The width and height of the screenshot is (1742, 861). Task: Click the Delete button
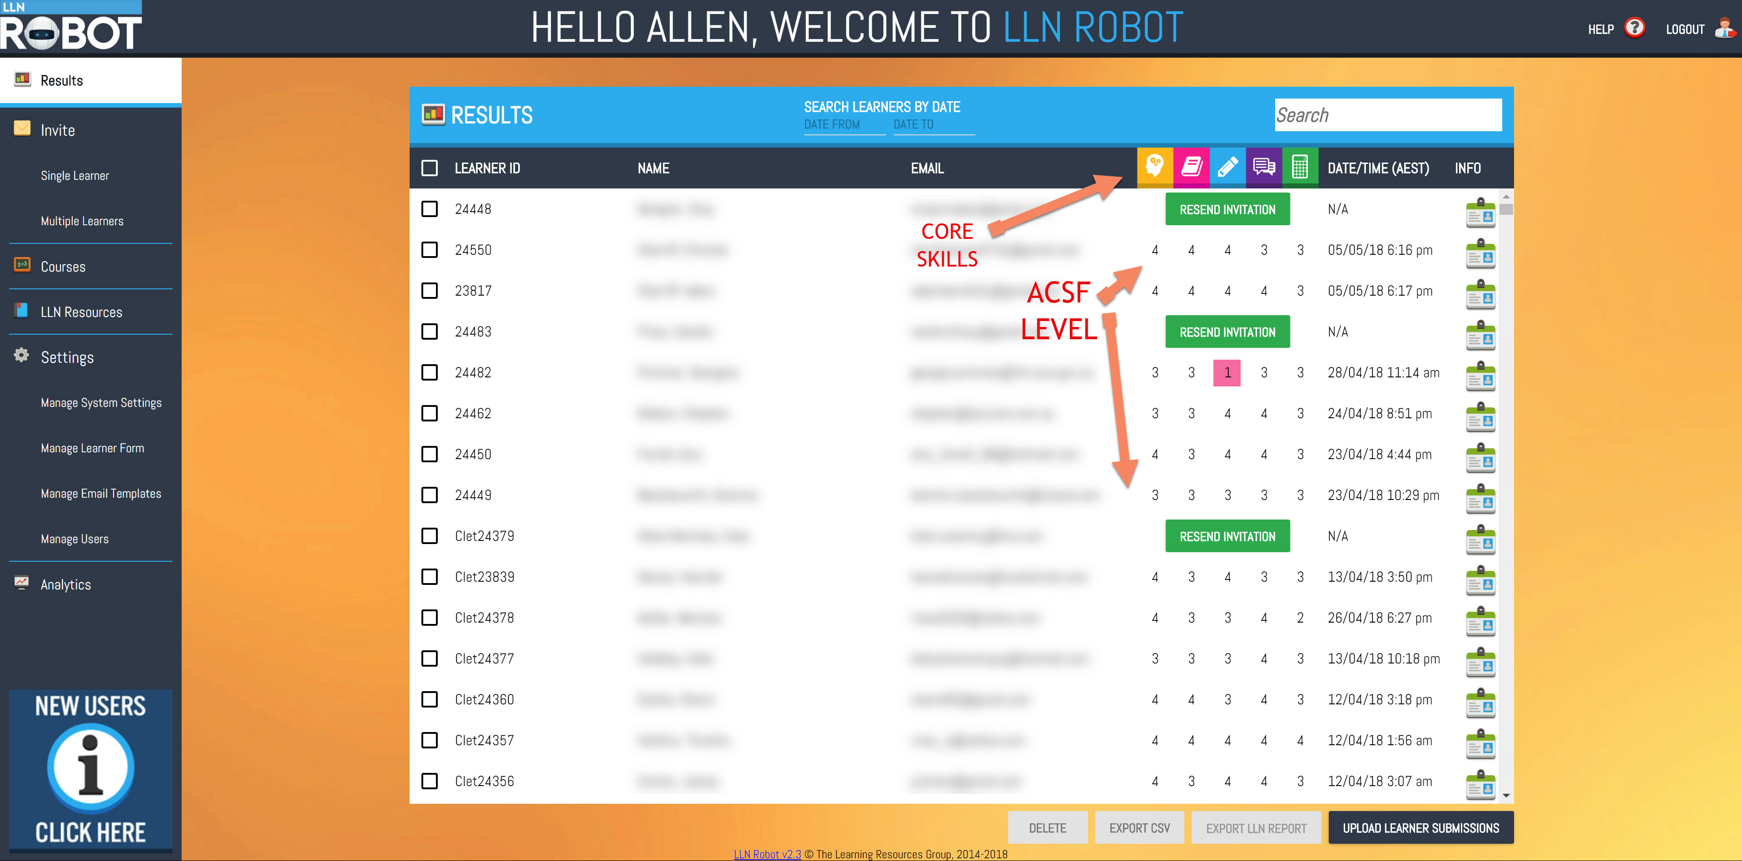pyautogui.click(x=1048, y=828)
